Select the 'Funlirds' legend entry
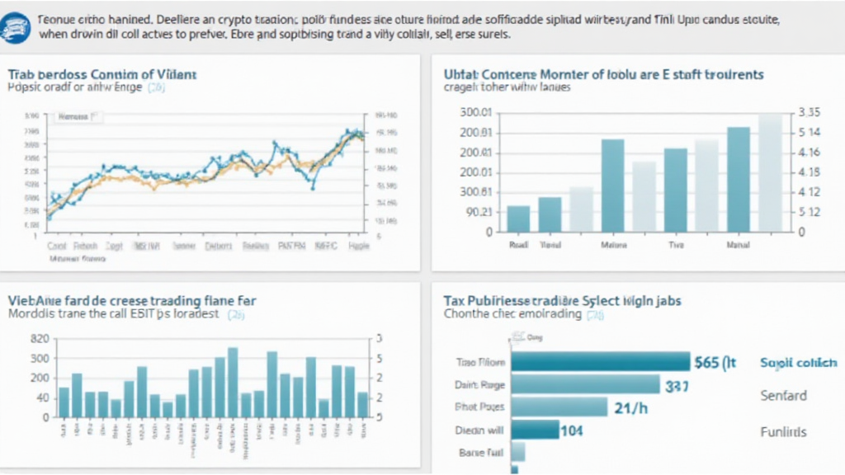The width and height of the screenshot is (845, 475). (x=783, y=431)
